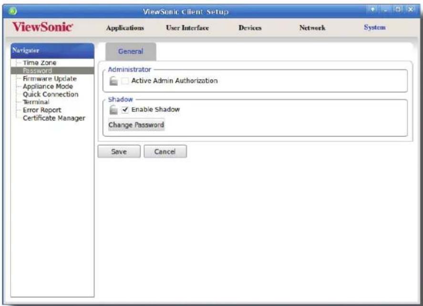423x306 pixels.
Task: Click the up-arrow title bar button
Action: point(373,10)
